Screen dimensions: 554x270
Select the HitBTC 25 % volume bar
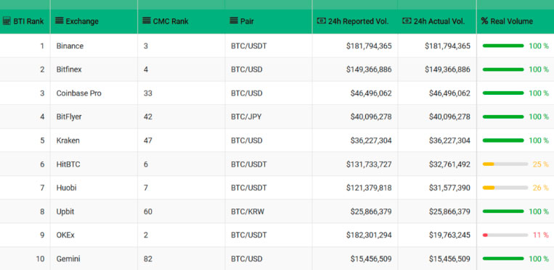tap(505, 164)
